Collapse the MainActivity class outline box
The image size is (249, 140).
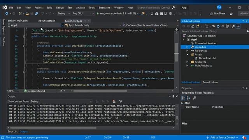tap(24, 37)
